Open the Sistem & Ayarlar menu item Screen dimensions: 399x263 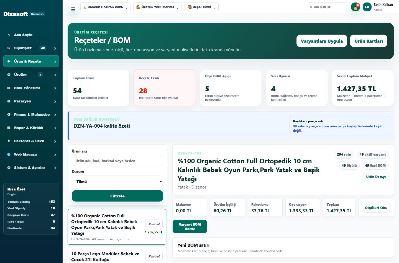click(x=31, y=168)
